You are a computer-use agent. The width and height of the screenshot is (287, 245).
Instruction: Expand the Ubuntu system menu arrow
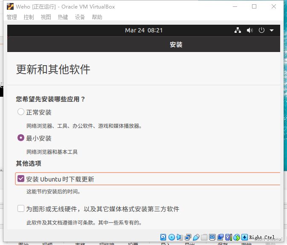(272, 30)
